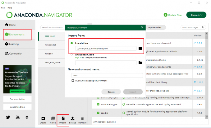Click the version 0.6.0 cell

[199, 104]
